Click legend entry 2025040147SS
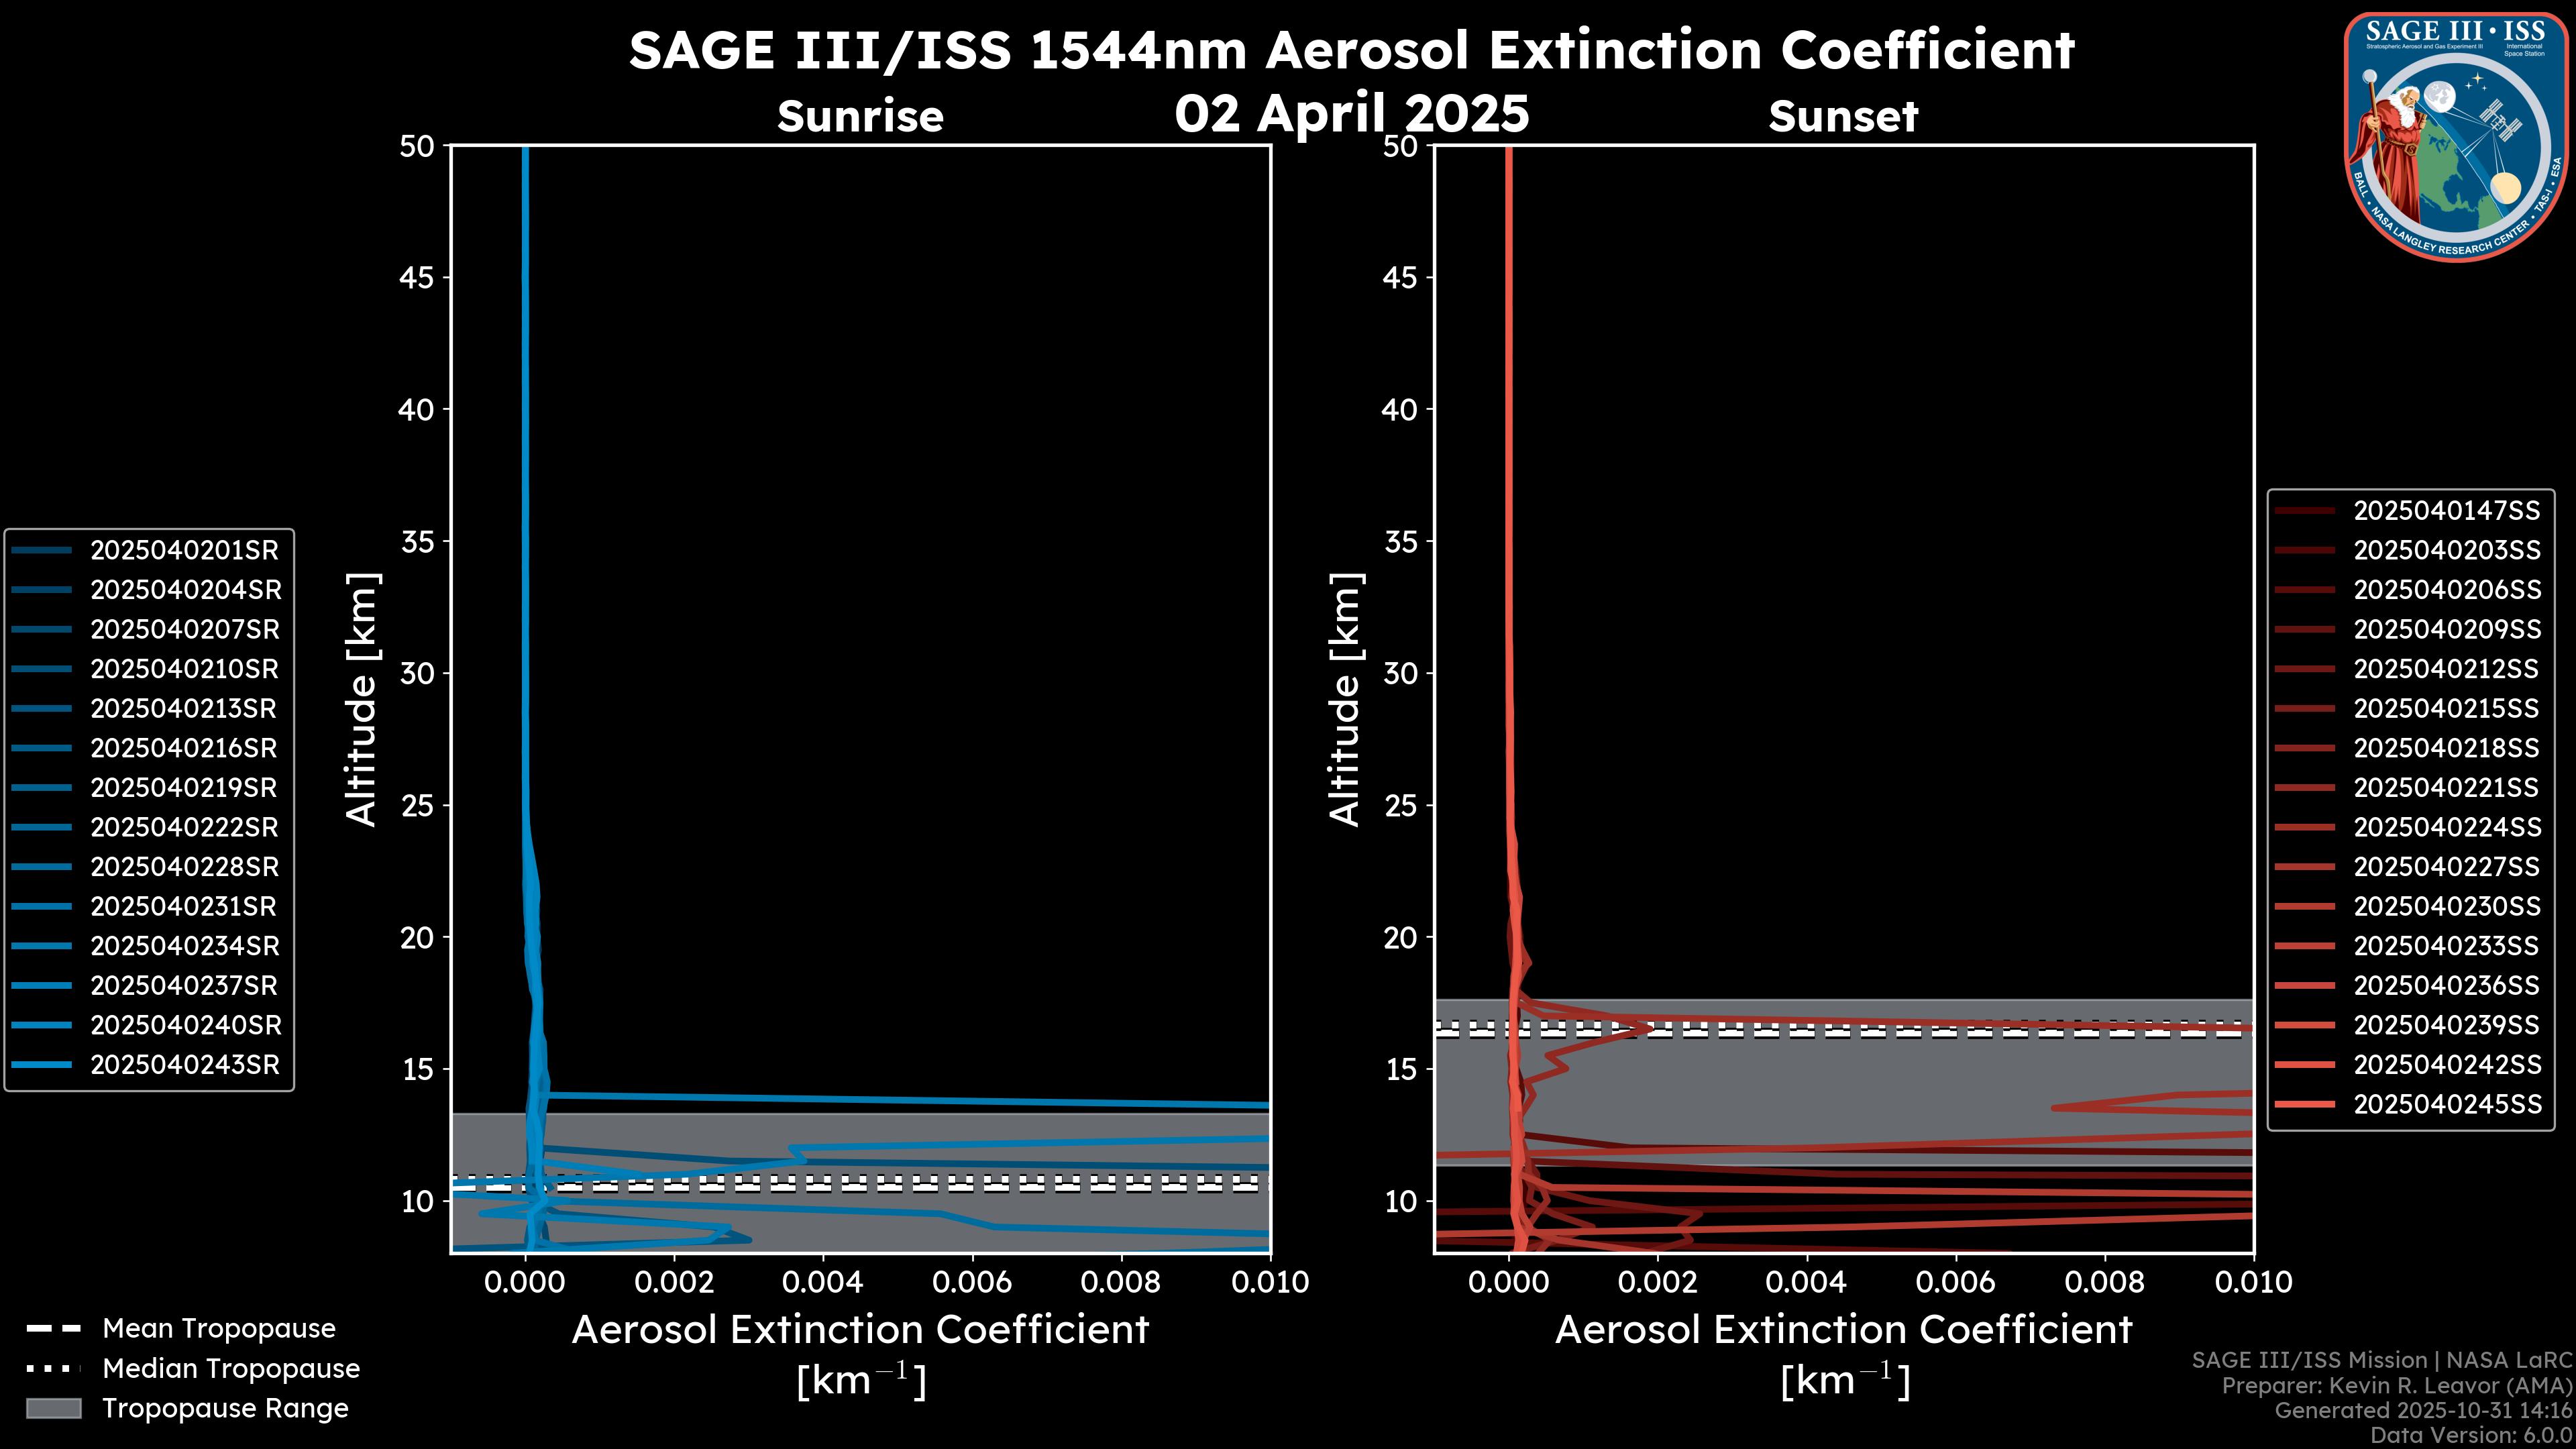 [2446, 511]
